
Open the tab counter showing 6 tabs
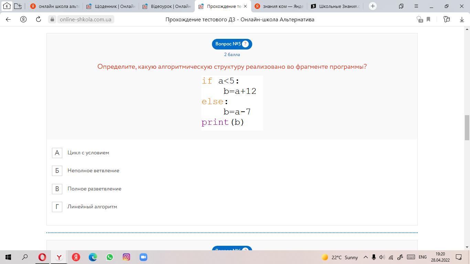click(x=7, y=6)
